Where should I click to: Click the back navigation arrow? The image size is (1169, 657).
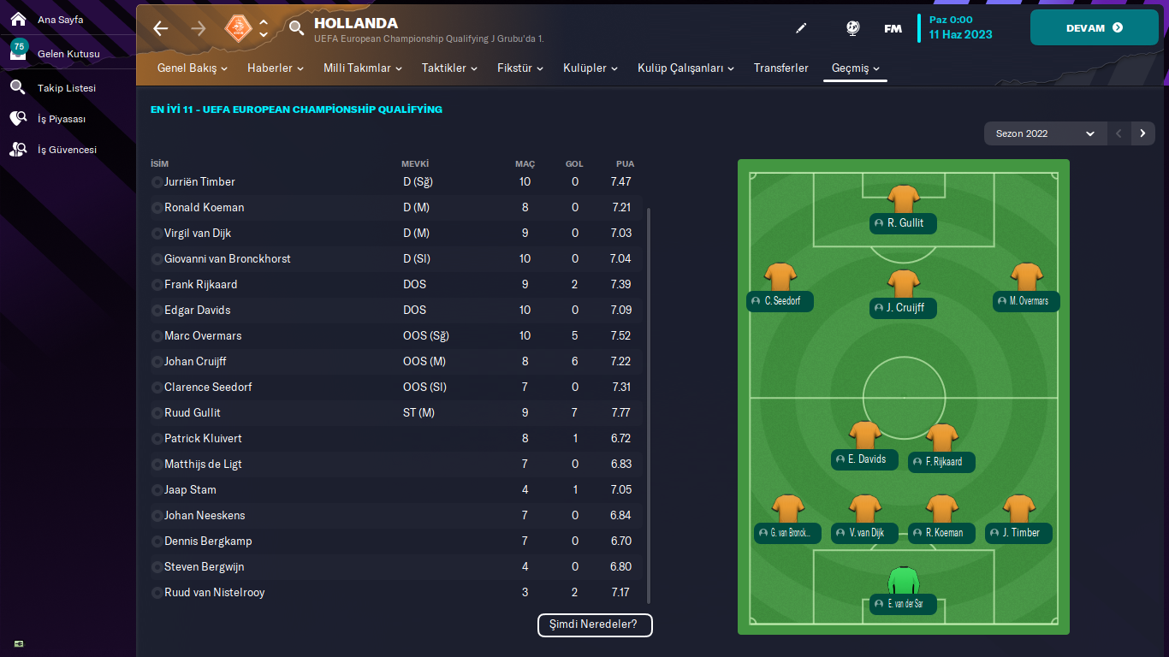(x=161, y=28)
